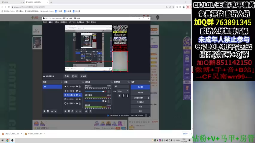255x143 pixels.
Task: Open OBS Settings from the Controls panel
Action: point(140,107)
